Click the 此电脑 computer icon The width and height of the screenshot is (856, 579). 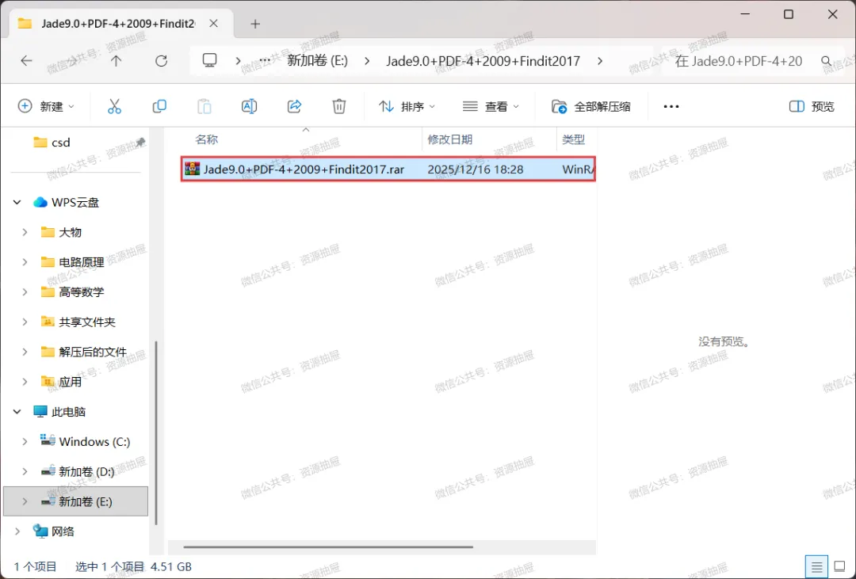[40, 411]
